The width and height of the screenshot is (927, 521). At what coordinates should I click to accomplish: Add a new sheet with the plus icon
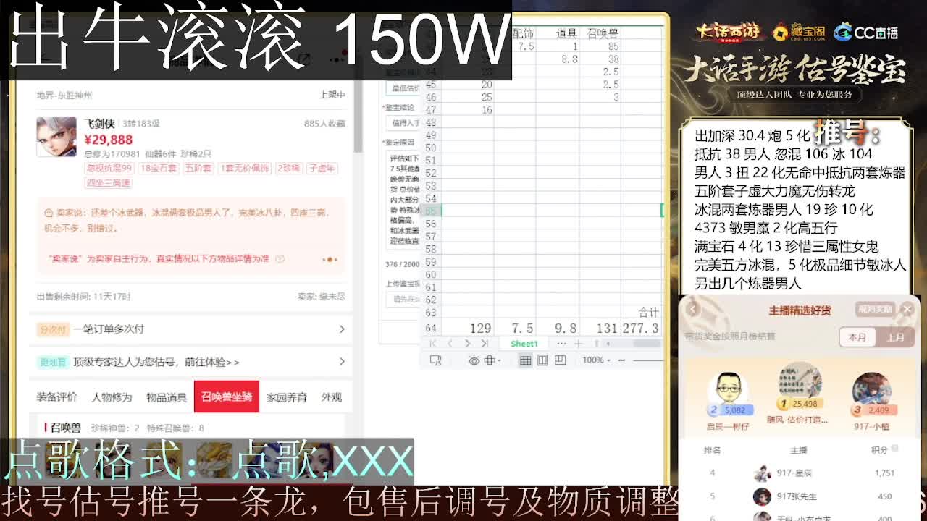[579, 344]
